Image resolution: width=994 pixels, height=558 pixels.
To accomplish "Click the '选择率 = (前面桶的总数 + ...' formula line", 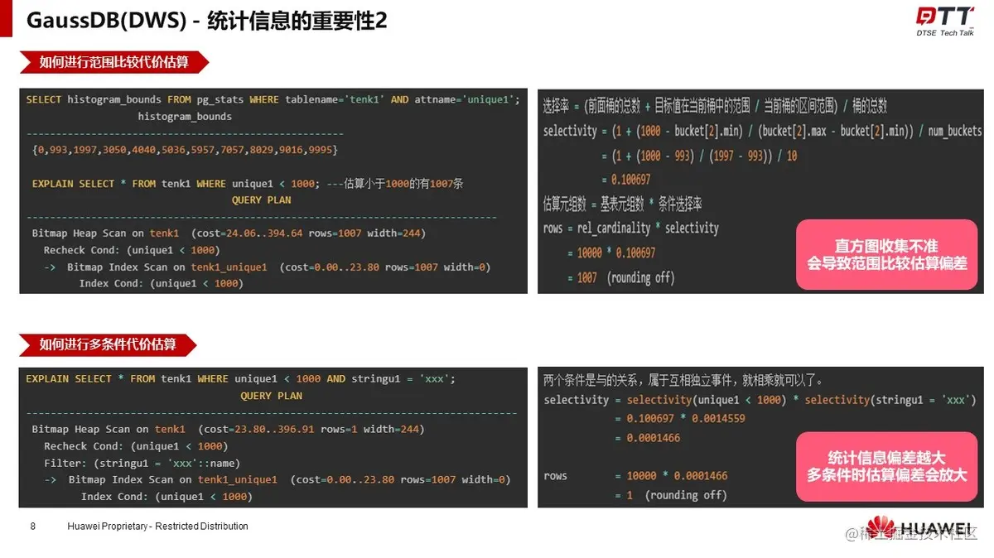I will tap(715, 106).
